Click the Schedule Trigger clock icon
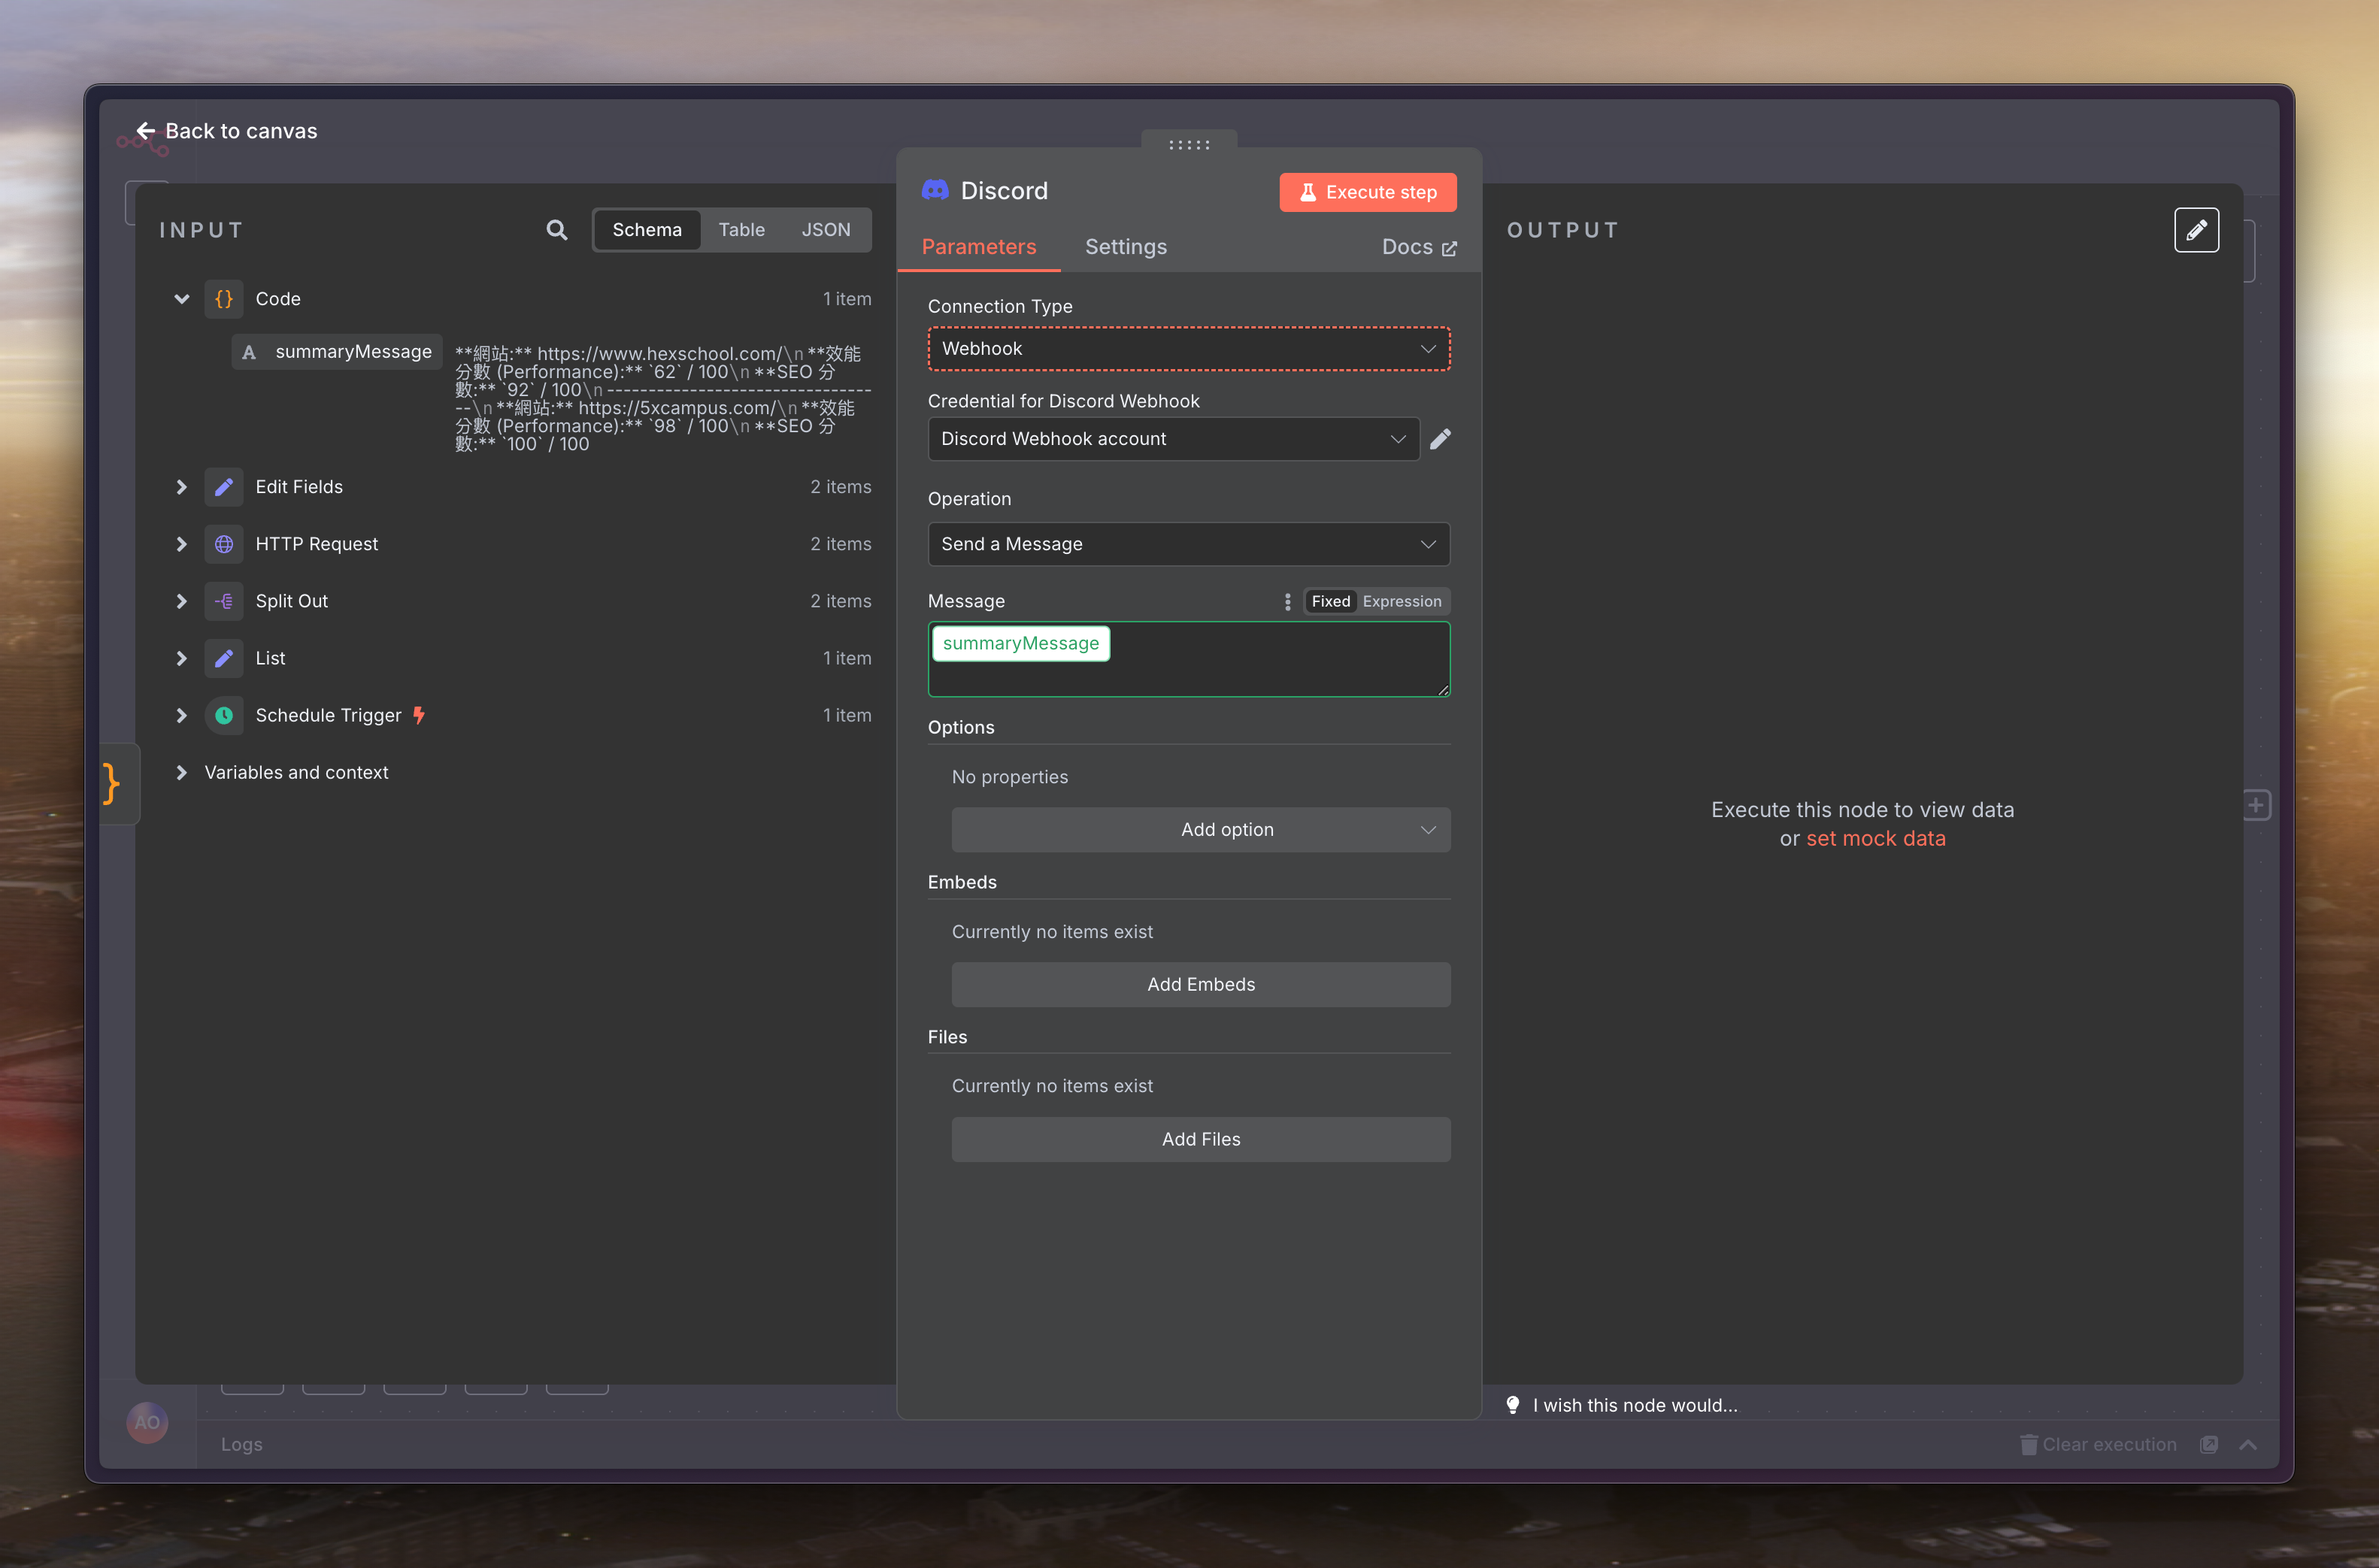 coord(224,715)
